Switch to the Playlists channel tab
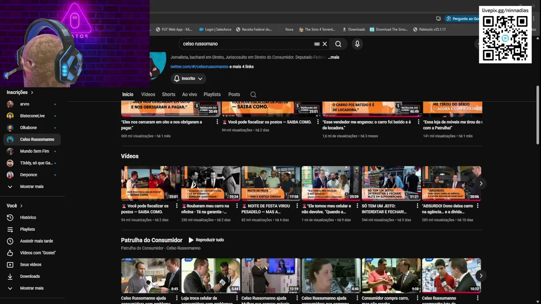Image resolution: width=541 pixels, height=304 pixels. click(x=212, y=95)
